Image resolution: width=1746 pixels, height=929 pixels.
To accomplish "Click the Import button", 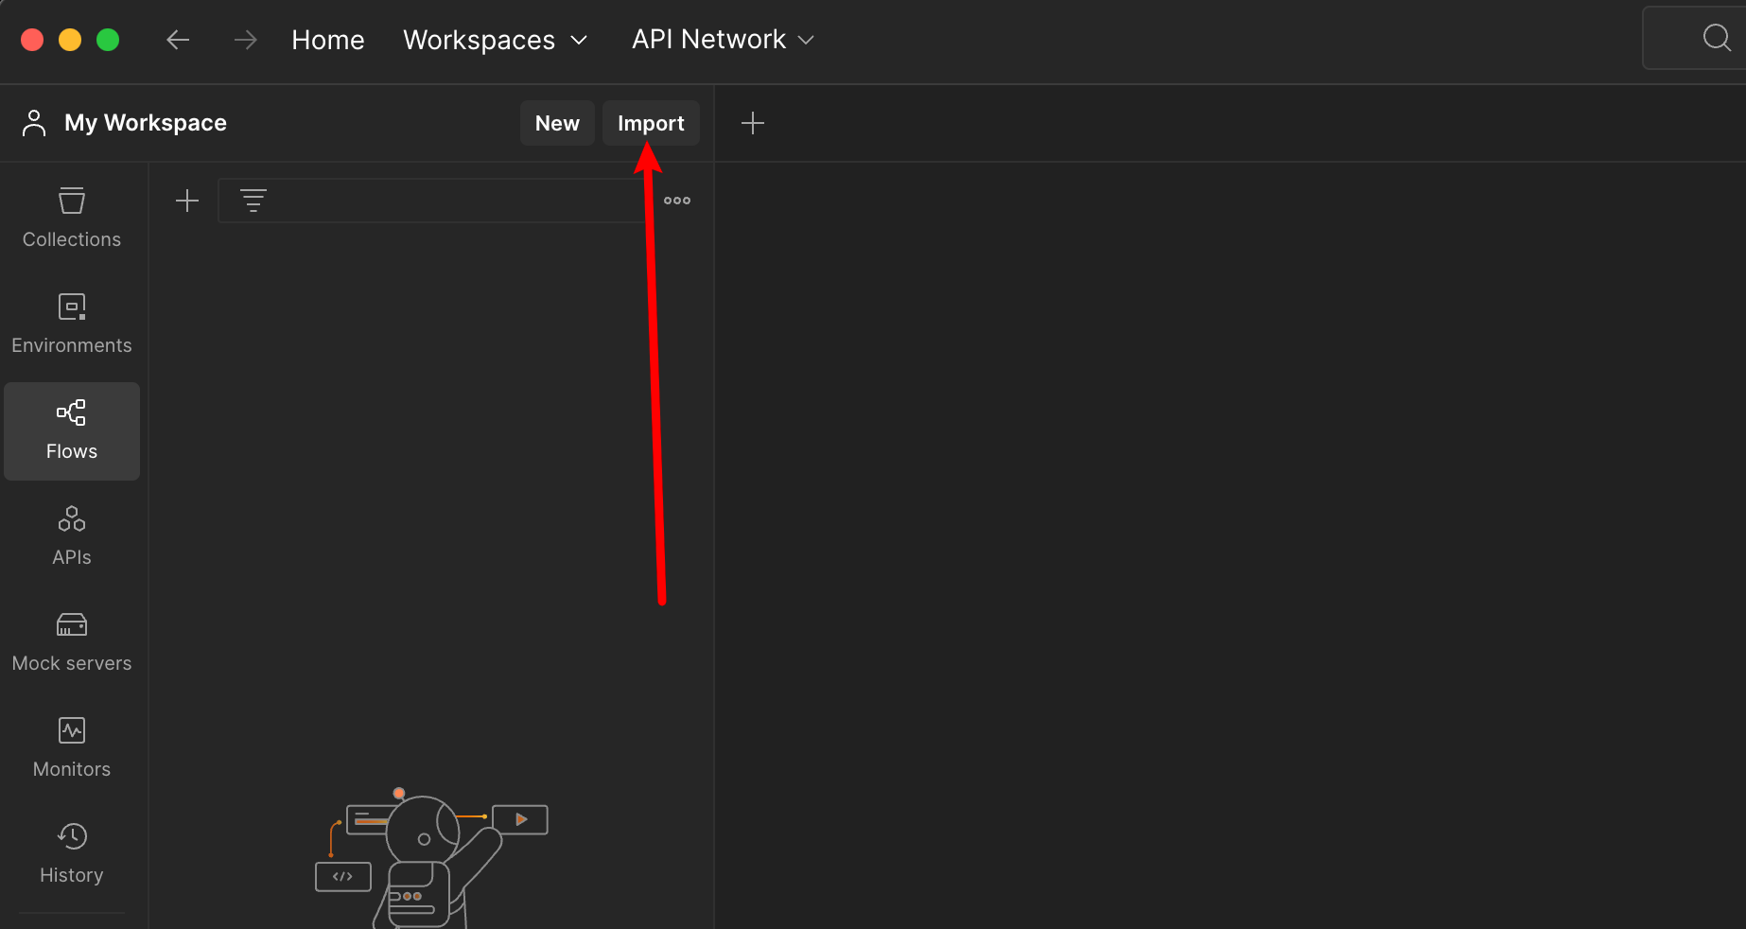I will tap(651, 122).
